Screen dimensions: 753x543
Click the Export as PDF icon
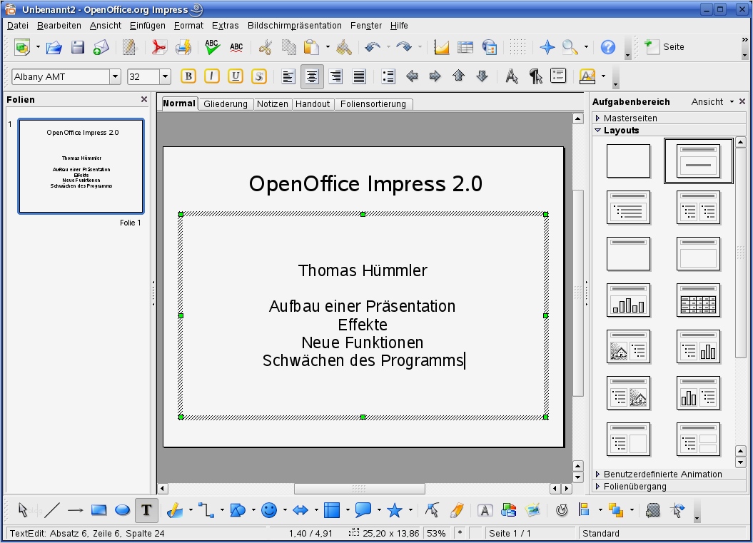[x=158, y=47]
